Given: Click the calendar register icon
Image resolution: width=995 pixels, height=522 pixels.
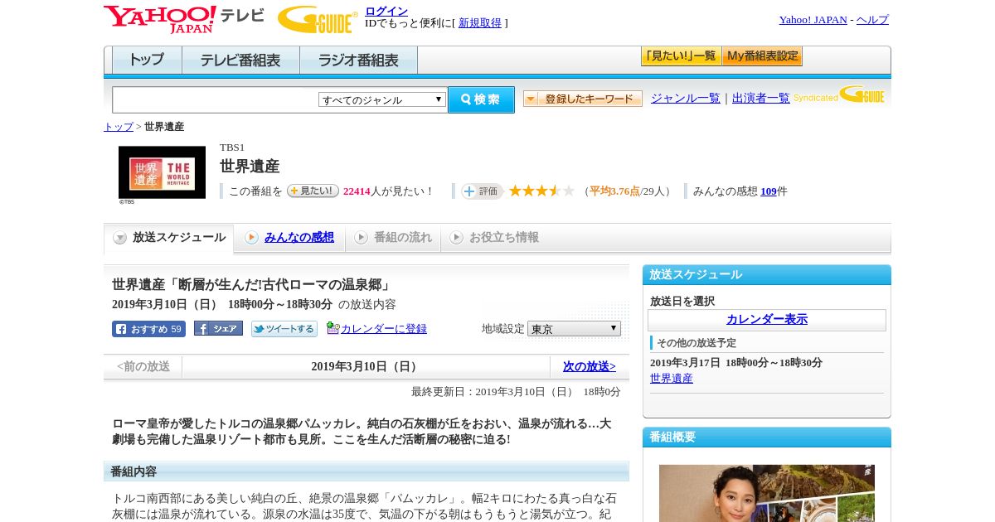Looking at the screenshot, I should point(332,328).
